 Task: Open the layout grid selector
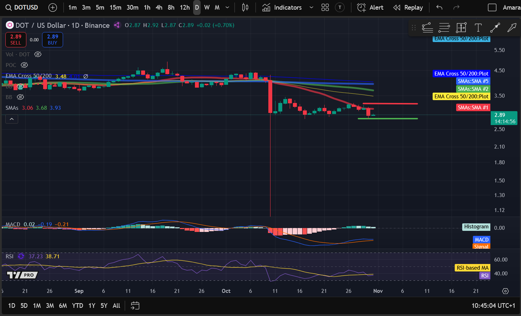tap(325, 7)
